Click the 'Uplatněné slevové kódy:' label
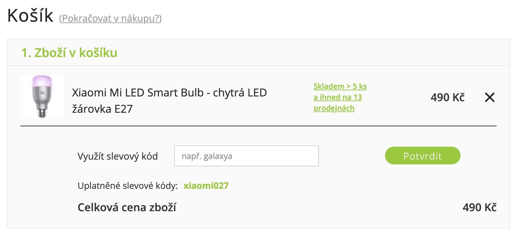The image size is (517, 235). 128,186
